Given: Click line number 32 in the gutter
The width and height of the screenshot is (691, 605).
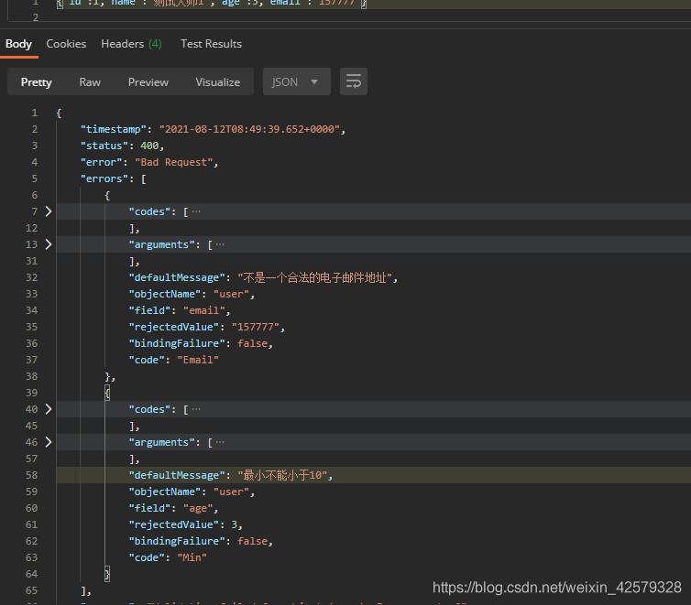Looking at the screenshot, I should tap(32, 277).
